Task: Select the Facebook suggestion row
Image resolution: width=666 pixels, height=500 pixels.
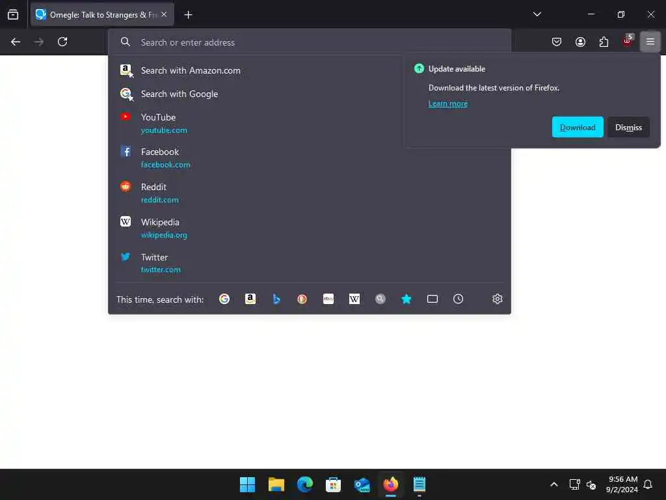Action: point(309,158)
